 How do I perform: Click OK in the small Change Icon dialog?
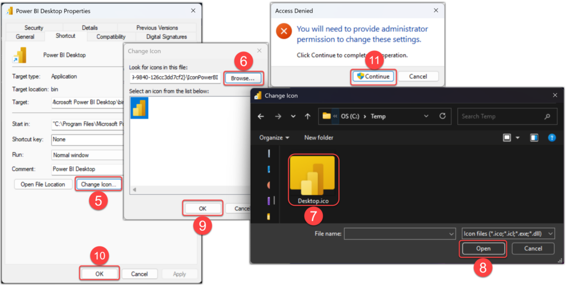pos(203,209)
